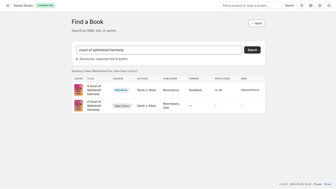Click the FORMAT column header
This screenshot has height=189, width=336.
(194, 79)
